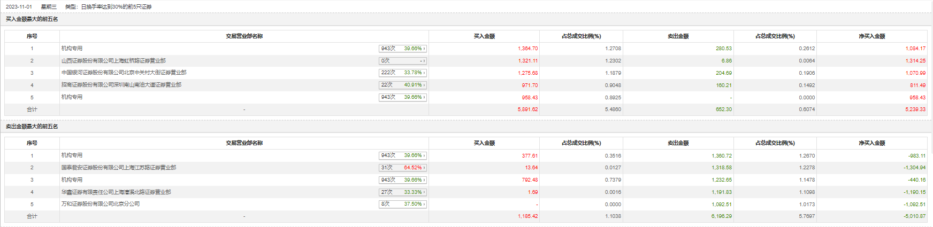This screenshot has width=933, height=227.
Task: Expand the 0次 stats box arrow
Action: pyautogui.click(x=424, y=61)
